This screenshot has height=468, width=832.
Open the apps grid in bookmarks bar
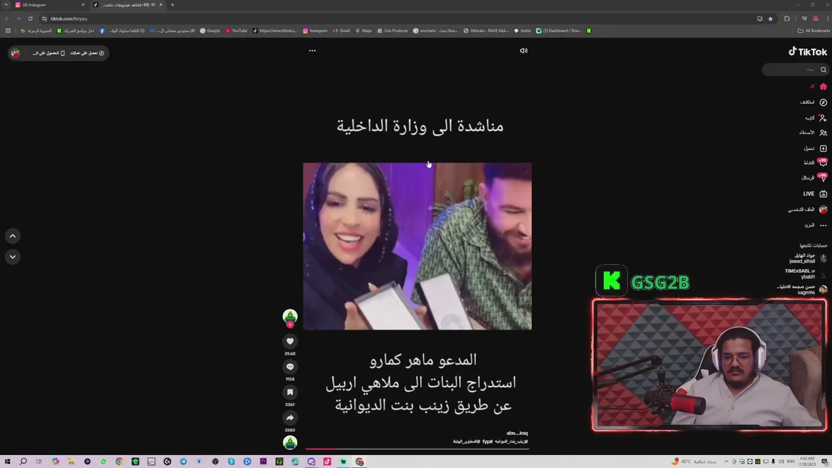click(8, 31)
